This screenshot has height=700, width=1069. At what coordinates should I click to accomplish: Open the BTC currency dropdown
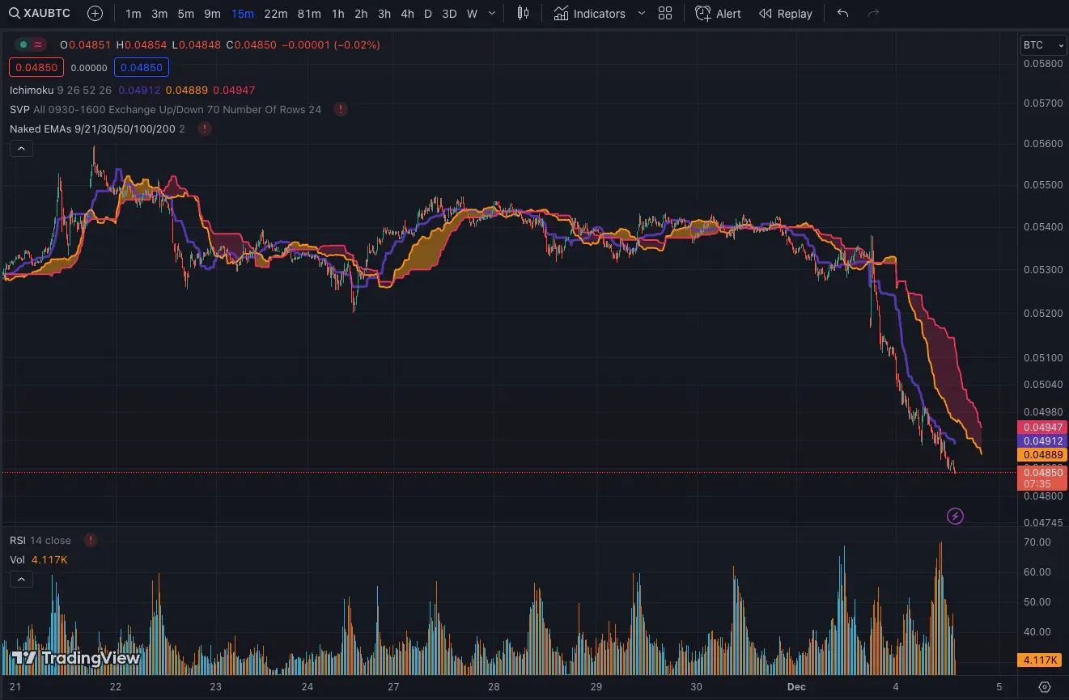[x=1043, y=45]
